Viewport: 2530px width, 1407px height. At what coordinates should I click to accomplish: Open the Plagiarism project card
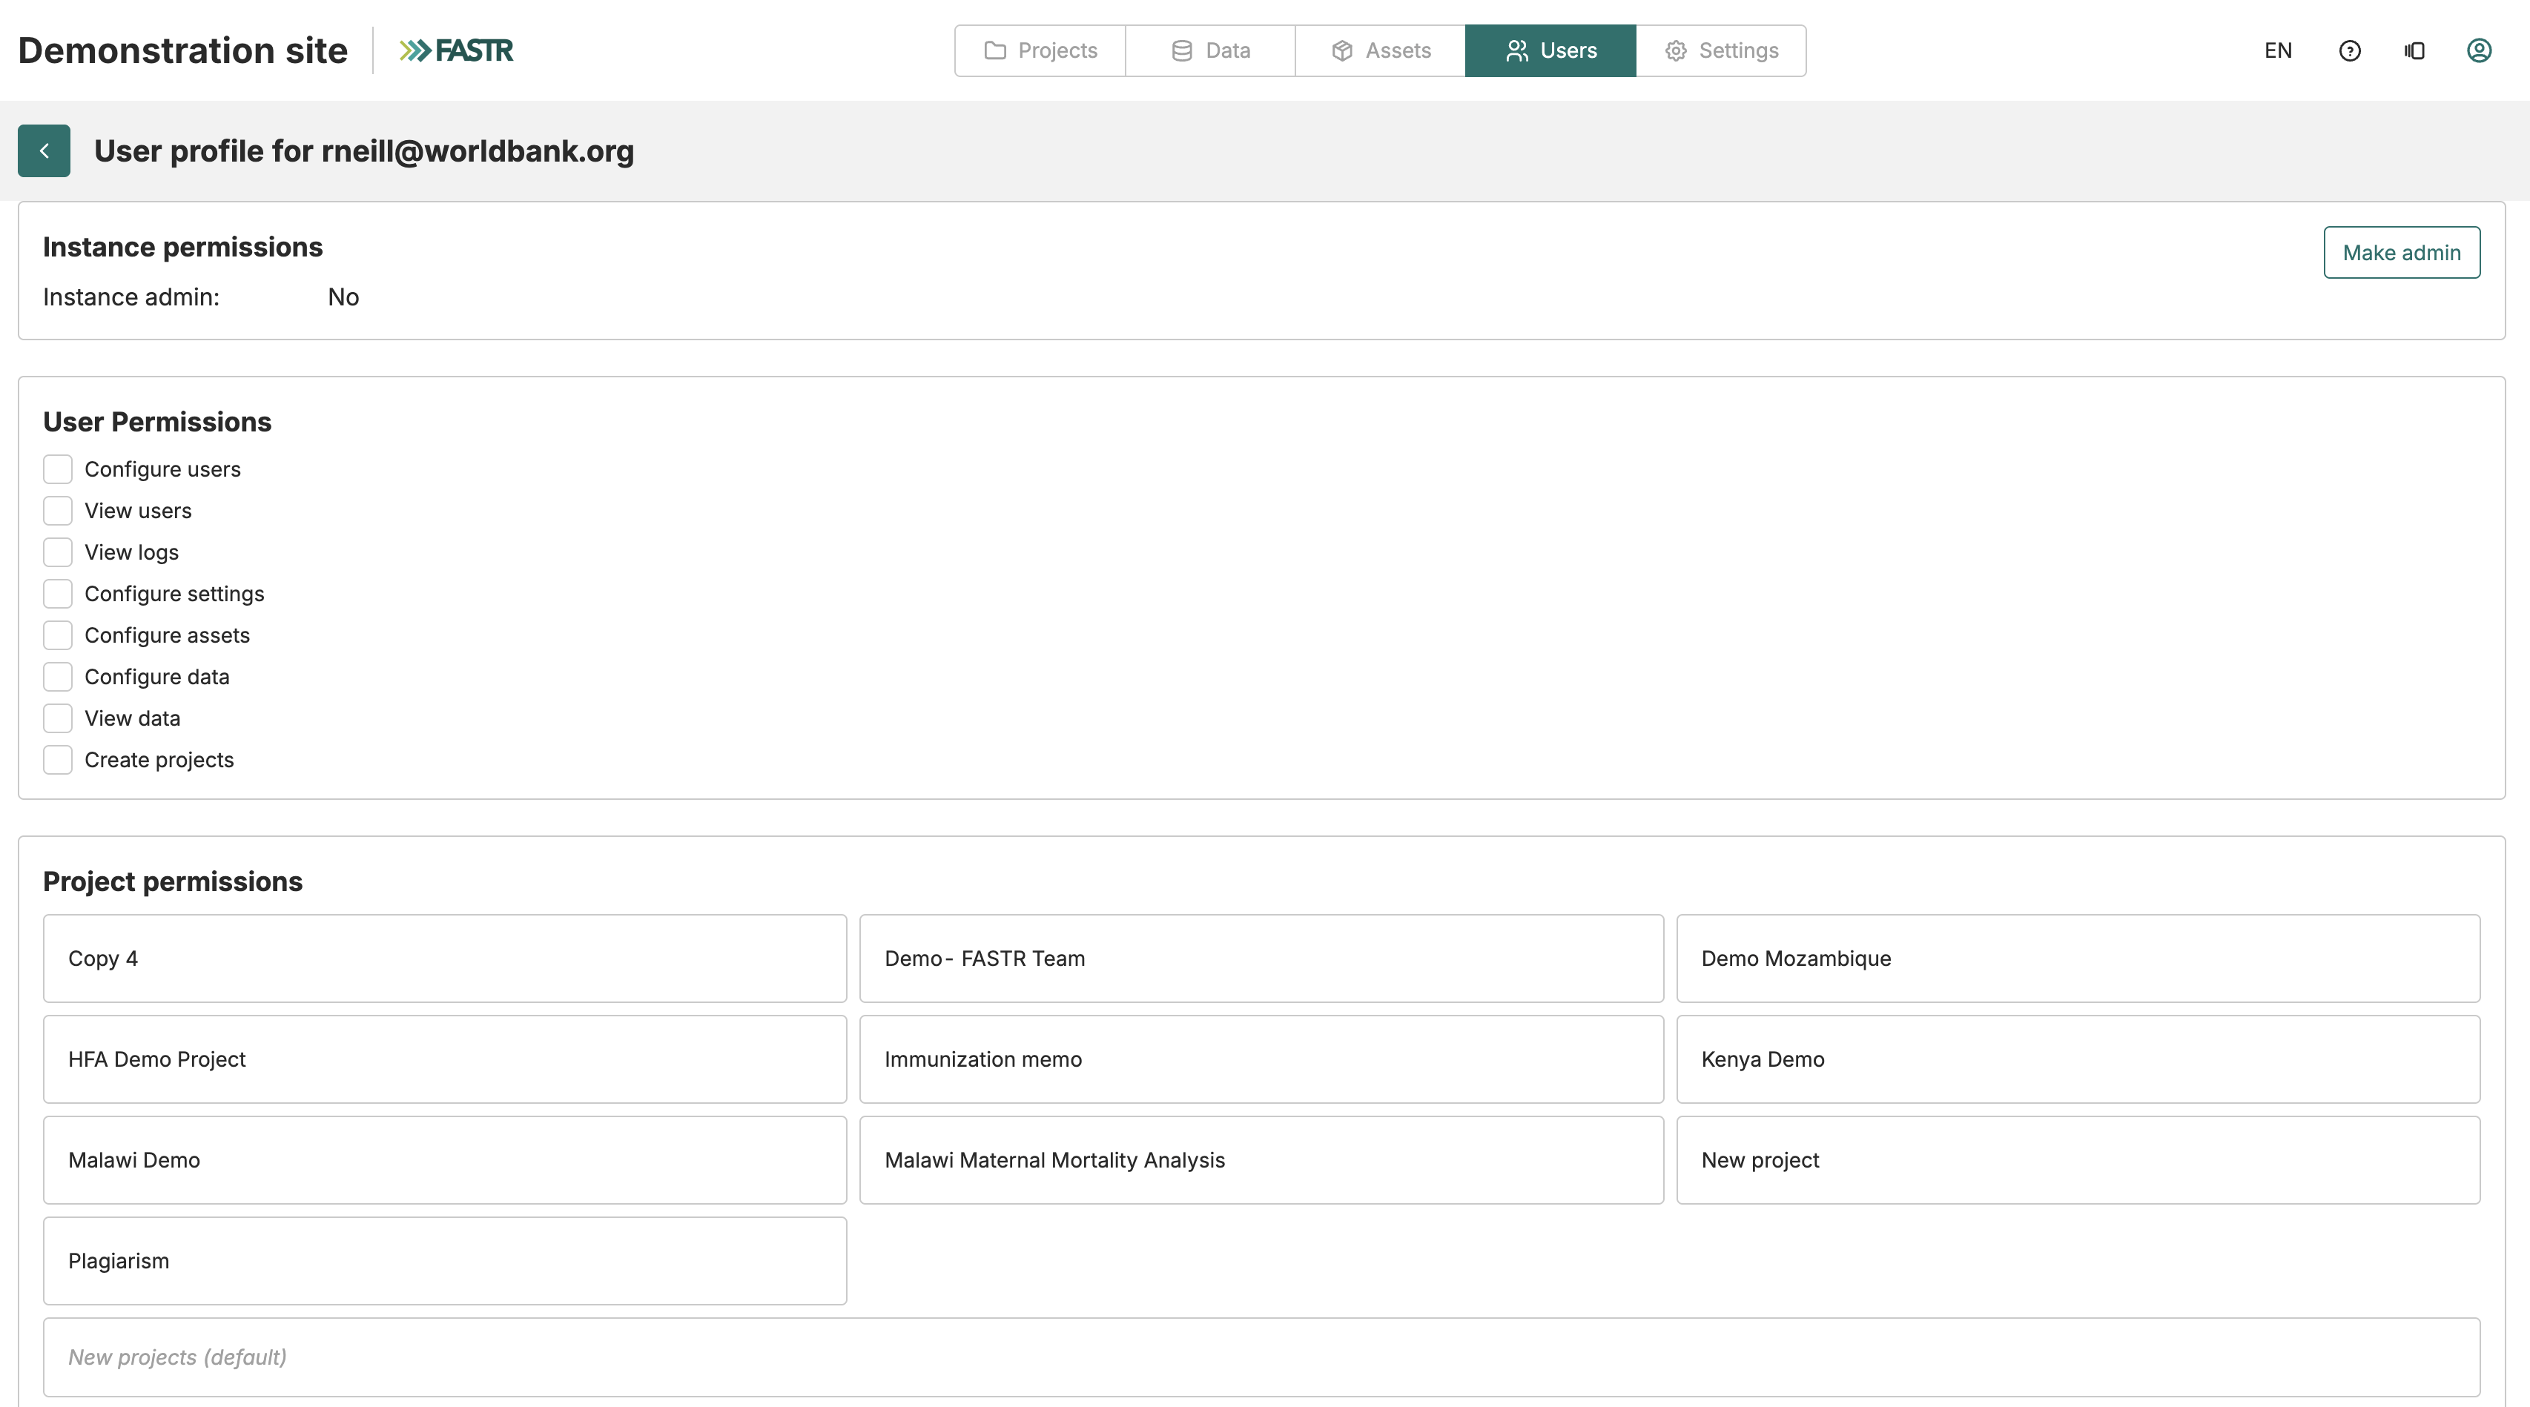click(x=445, y=1261)
